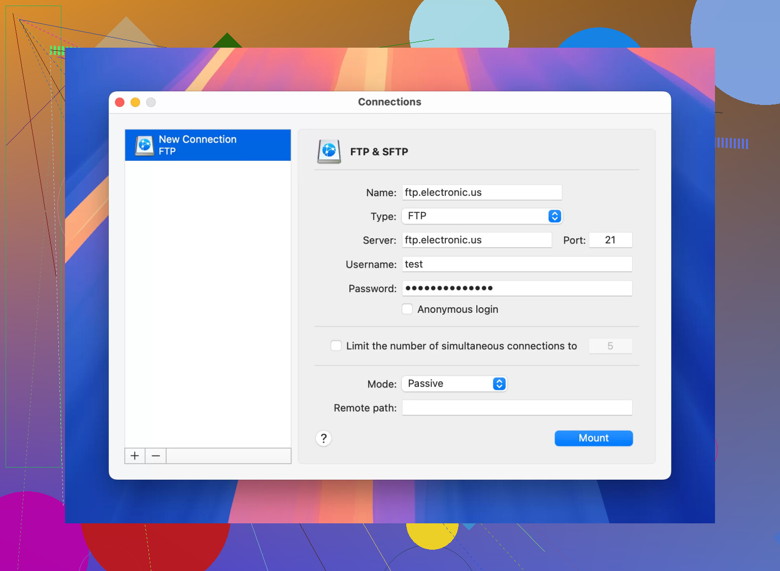Click the FTP drive icon beside New Connection
The width and height of the screenshot is (780, 571).
click(x=145, y=146)
